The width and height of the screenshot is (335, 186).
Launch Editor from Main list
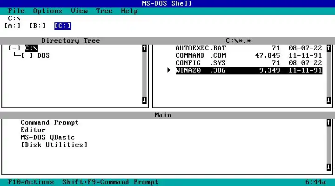(33, 130)
